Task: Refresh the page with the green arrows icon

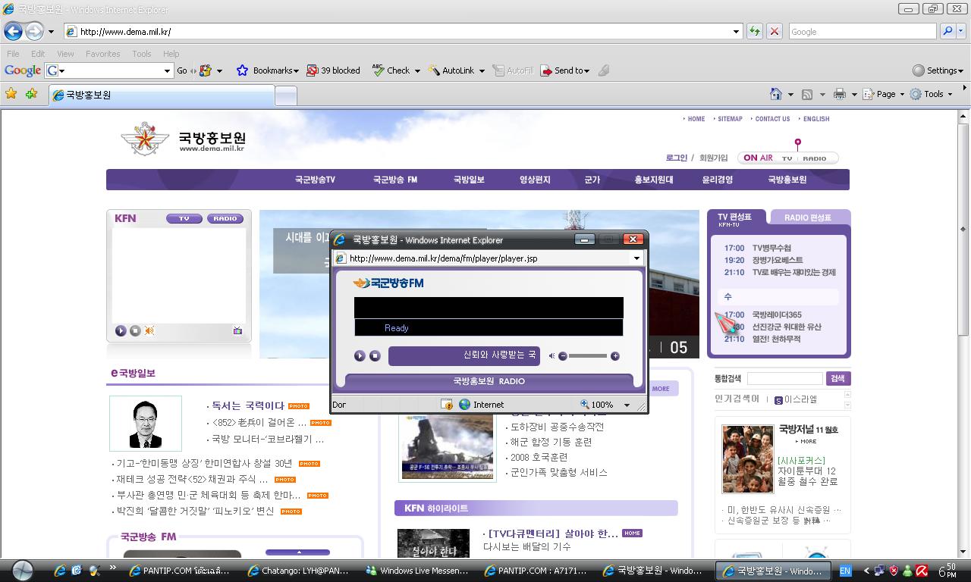Action: click(x=754, y=31)
